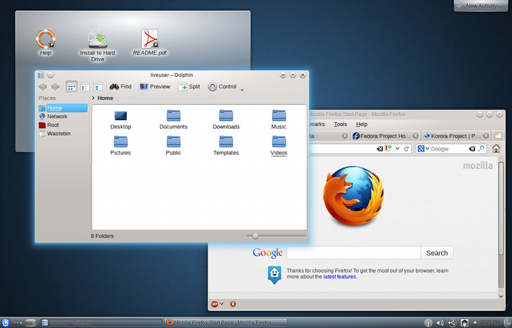Adjust the Dolphin icon zoom slider
This screenshot has width=512, height=328.
click(x=255, y=236)
